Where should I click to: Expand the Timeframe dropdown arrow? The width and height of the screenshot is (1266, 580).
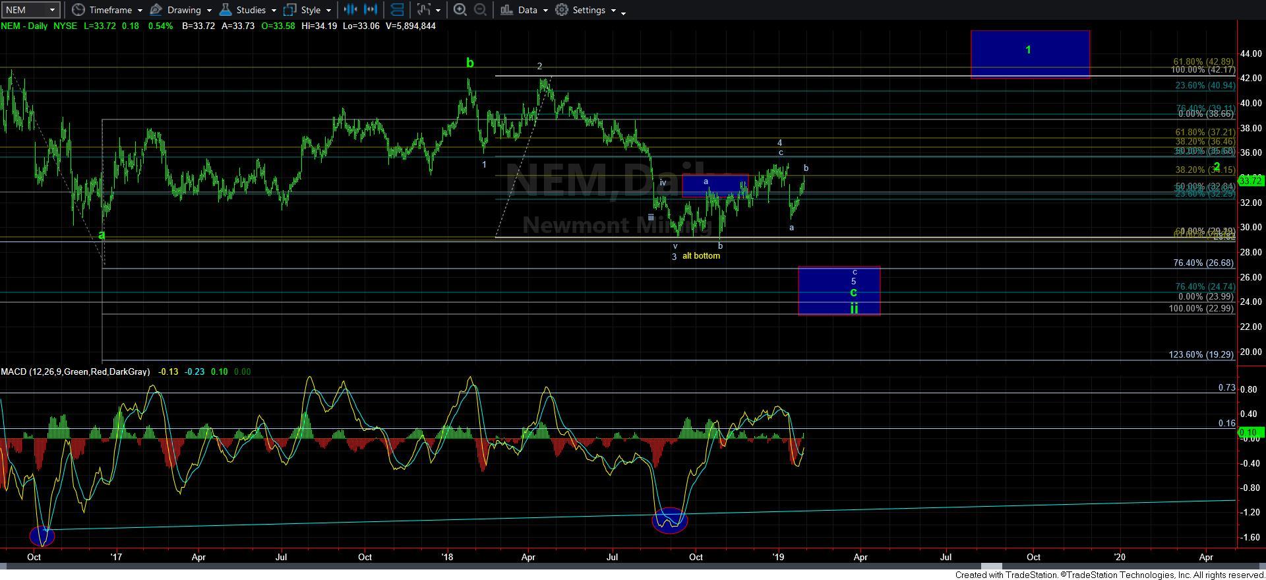(140, 11)
